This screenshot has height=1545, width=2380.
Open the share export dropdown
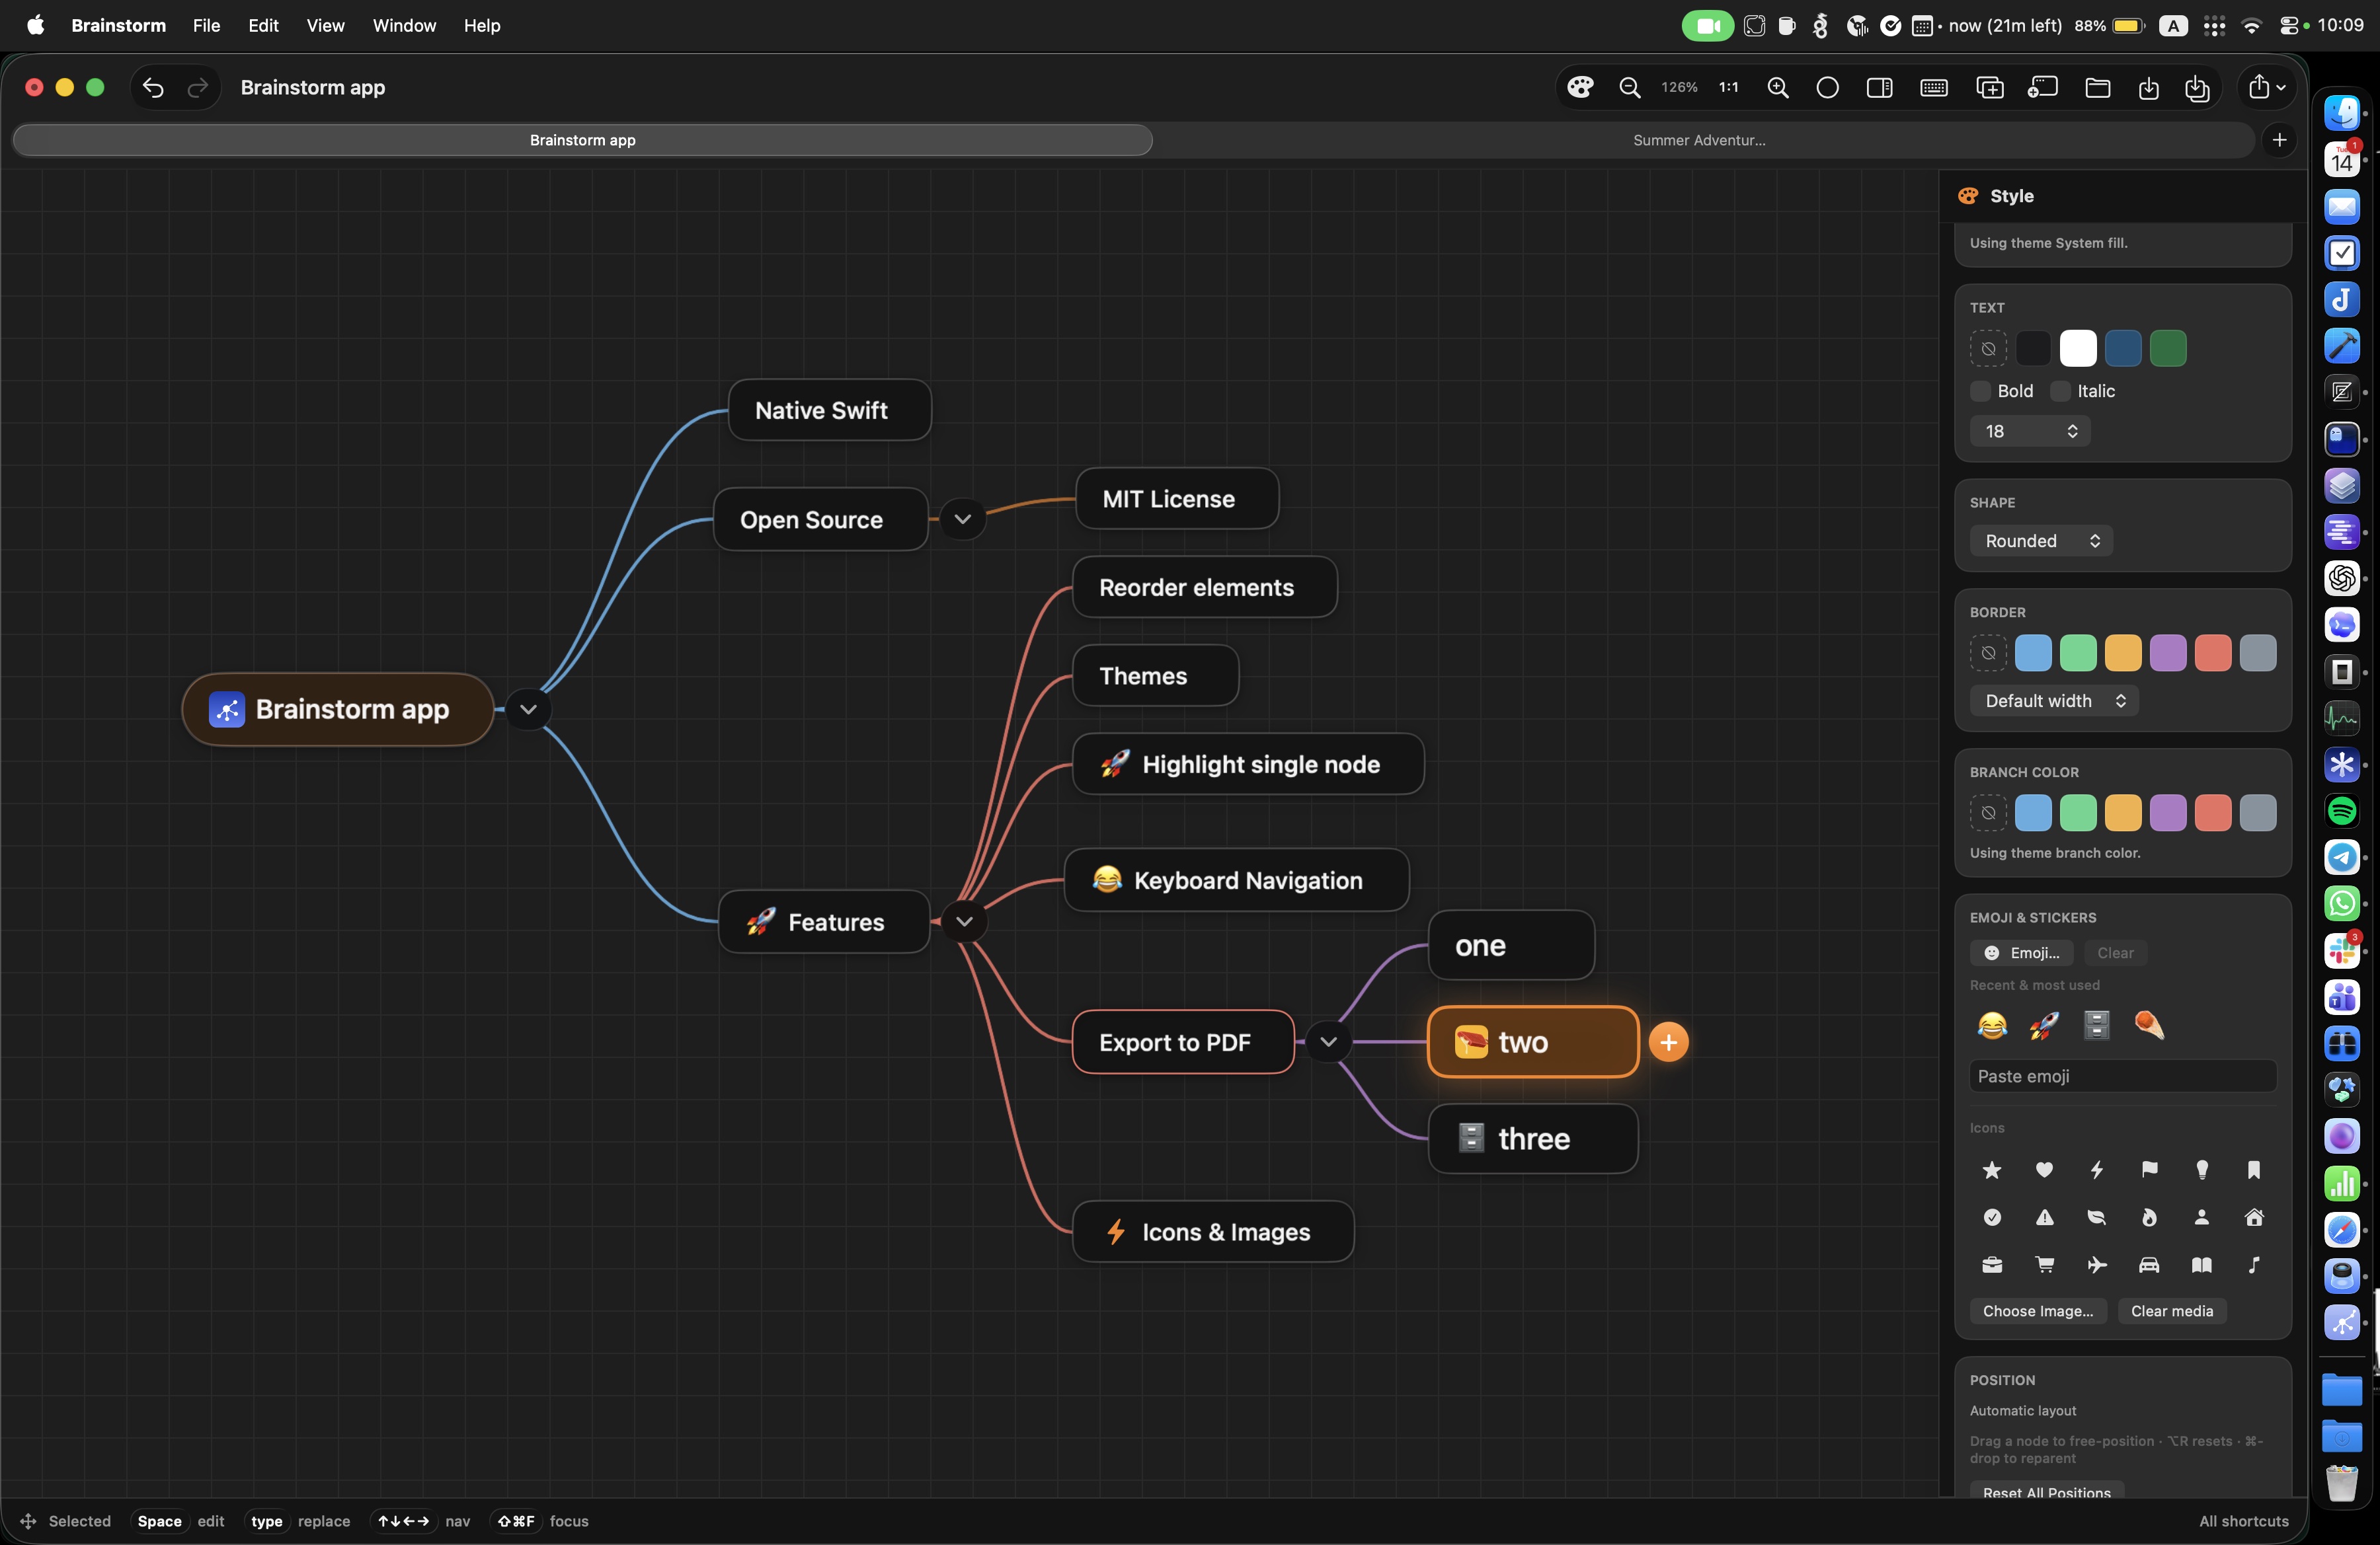click(2266, 88)
